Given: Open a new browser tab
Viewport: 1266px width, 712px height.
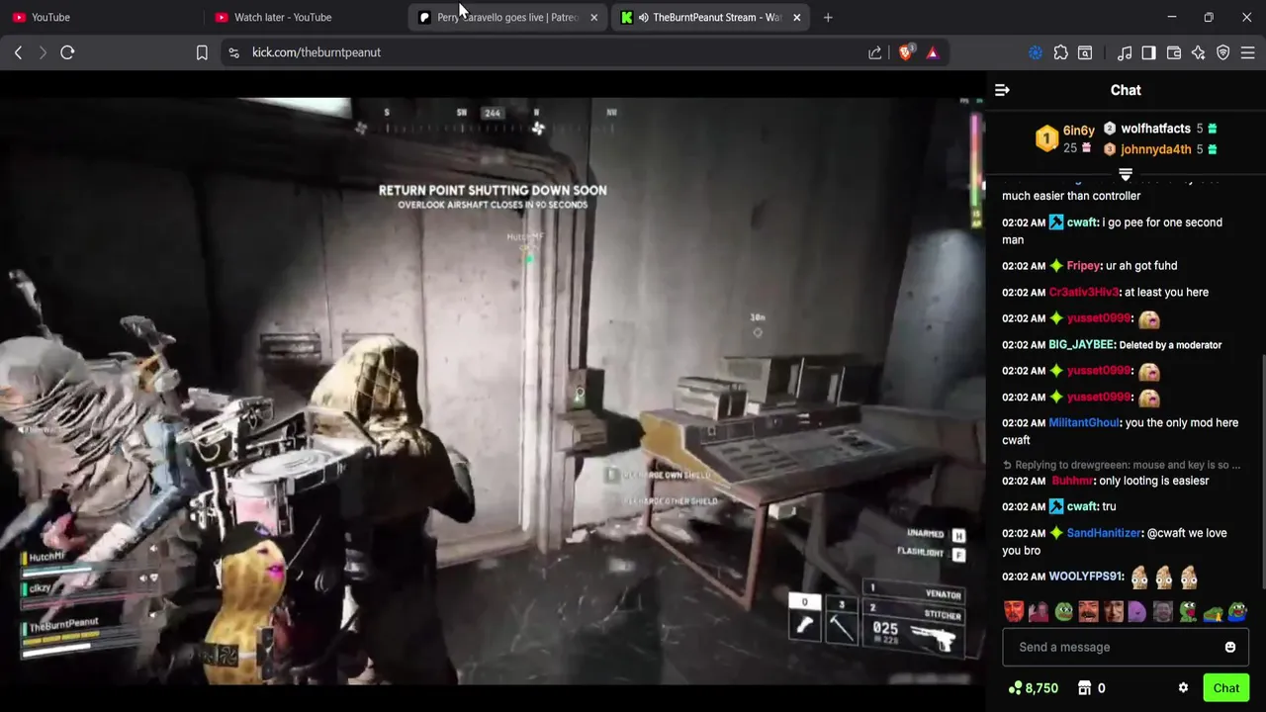Looking at the screenshot, I should coord(828,17).
